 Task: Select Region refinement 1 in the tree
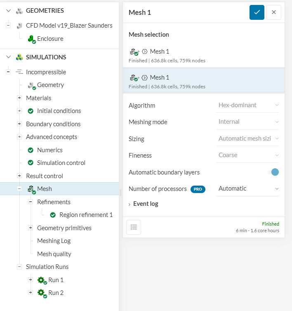pos(86,215)
